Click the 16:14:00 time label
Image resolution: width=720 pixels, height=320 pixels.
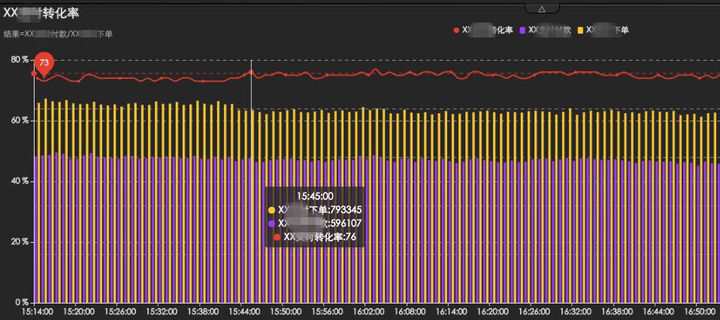(452, 311)
